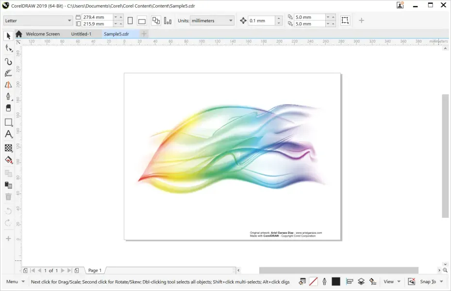Add page after current page
The height and width of the screenshot is (291, 451).
point(77,270)
